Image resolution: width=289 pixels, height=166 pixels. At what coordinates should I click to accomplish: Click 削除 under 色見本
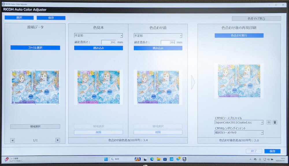click(x=99, y=132)
